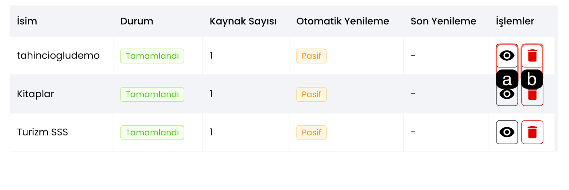Select the Kaynak Sayısı column header
This screenshot has height=190, width=569.
[x=243, y=21]
